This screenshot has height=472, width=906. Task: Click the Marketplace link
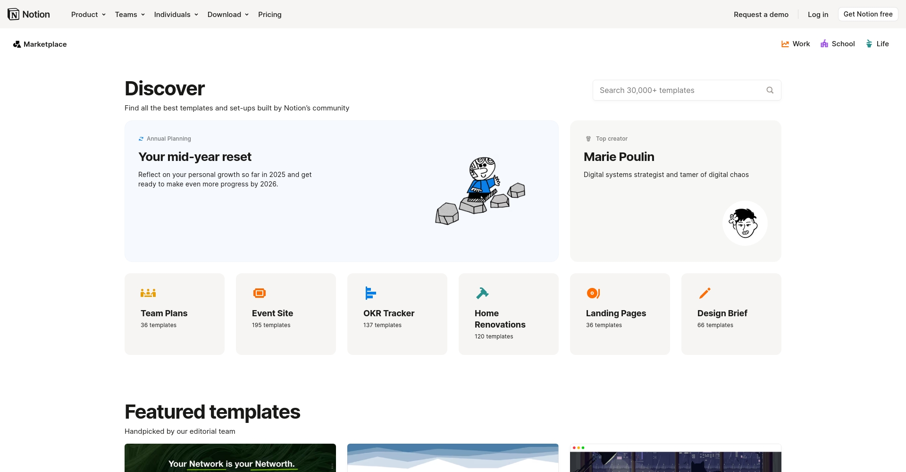click(x=40, y=44)
